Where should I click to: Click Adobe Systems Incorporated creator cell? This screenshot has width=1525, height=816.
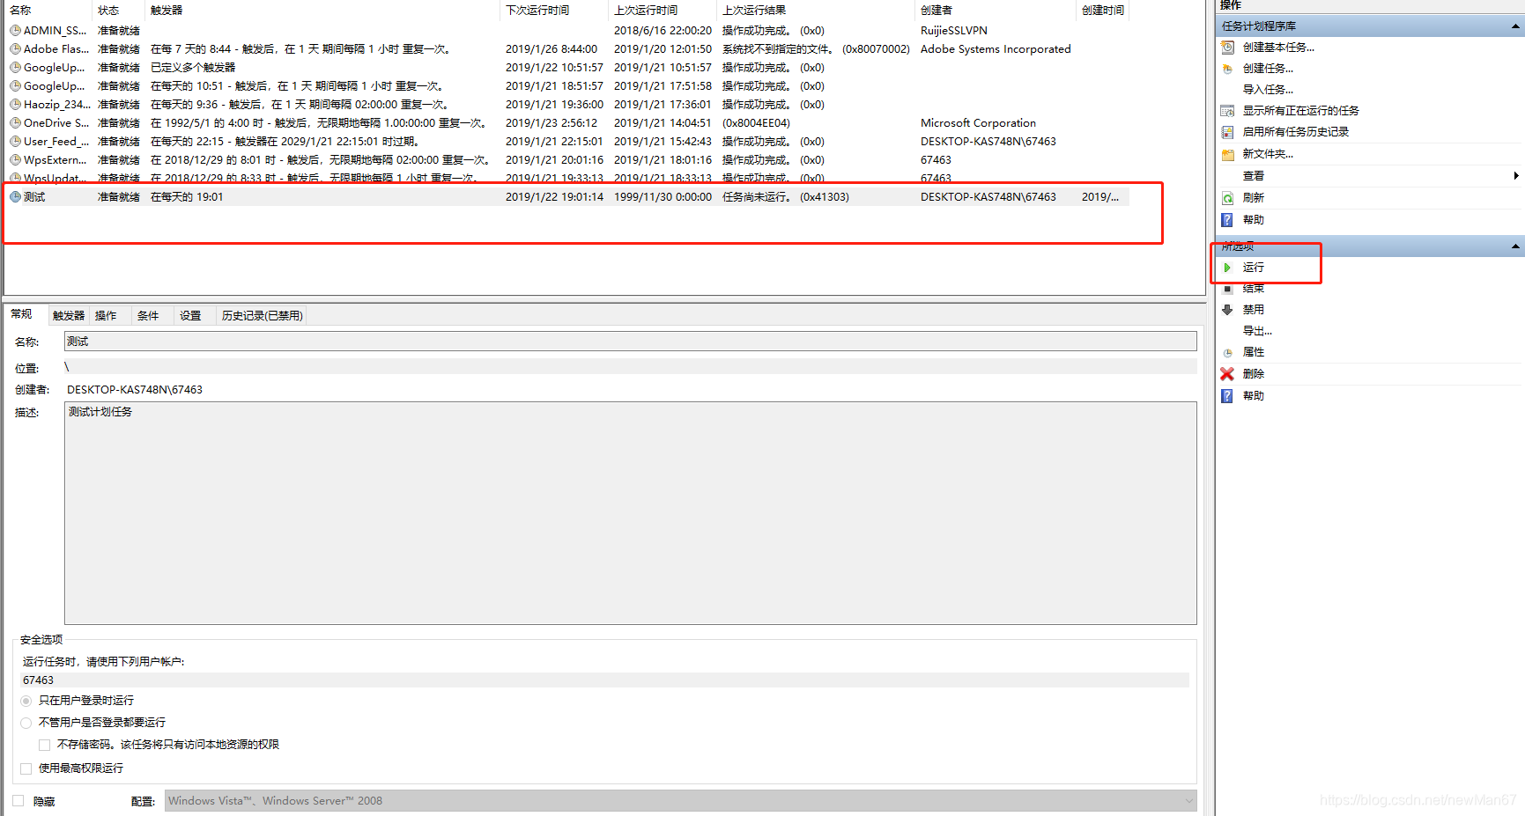point(996,49)
